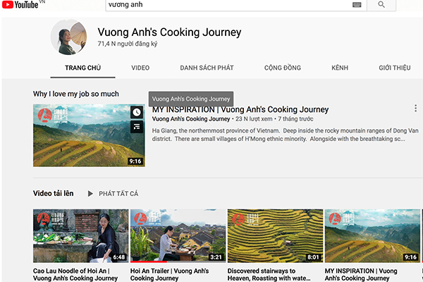Open the Cao Lau Noodle of Hoi An thumbnail
Viewport: 423px width, 282px height.
(x=80, y=235)
